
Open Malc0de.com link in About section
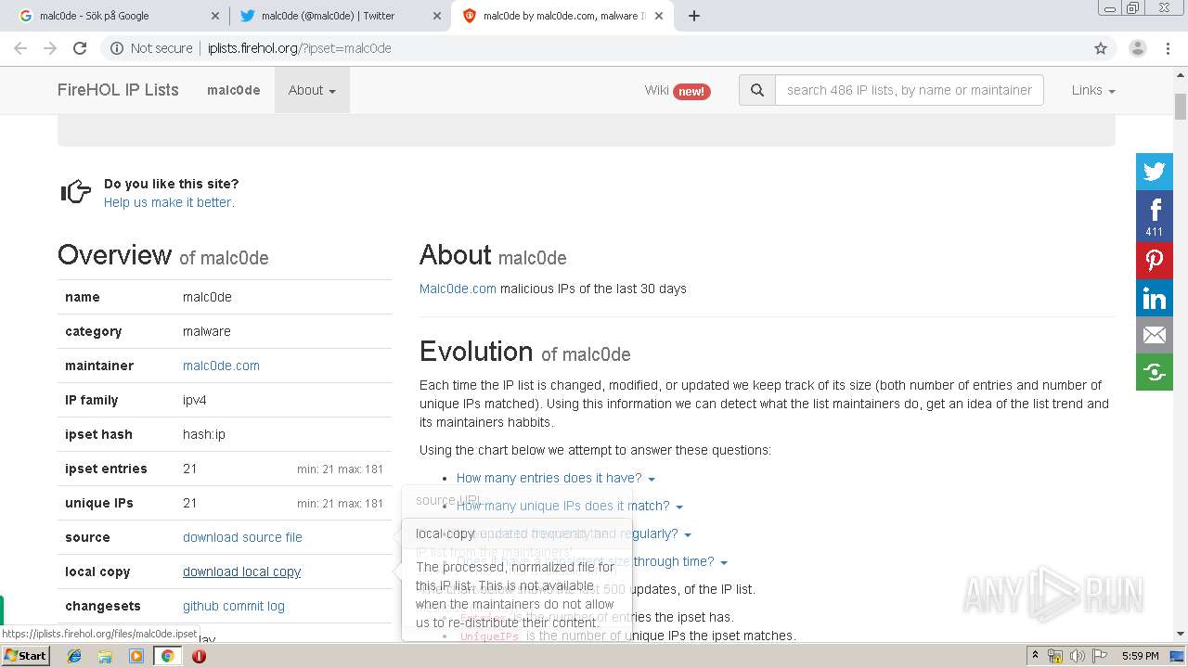pyautogui.click(x=458, y=289)
